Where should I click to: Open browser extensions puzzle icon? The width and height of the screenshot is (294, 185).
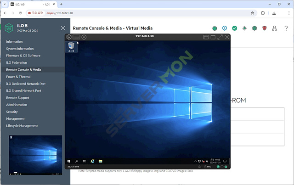coord(263,13)
